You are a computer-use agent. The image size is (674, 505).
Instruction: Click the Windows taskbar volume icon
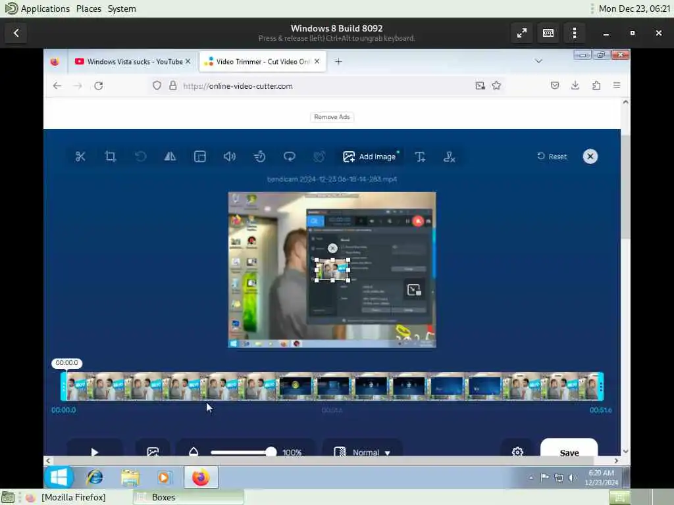click(x=572, y=477)
